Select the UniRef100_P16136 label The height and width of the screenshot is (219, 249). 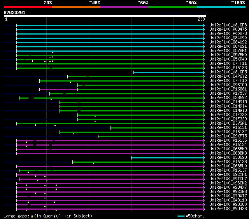[228, 141]
